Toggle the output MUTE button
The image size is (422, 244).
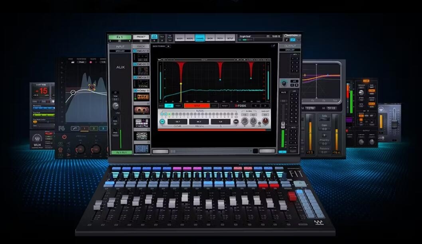point(284,92)
